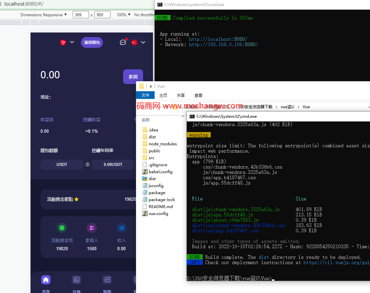Open the 共享 tab in Explorer
Image resolution: width=370 pixels, height=293 pixels.
click(x=181, y=95)
